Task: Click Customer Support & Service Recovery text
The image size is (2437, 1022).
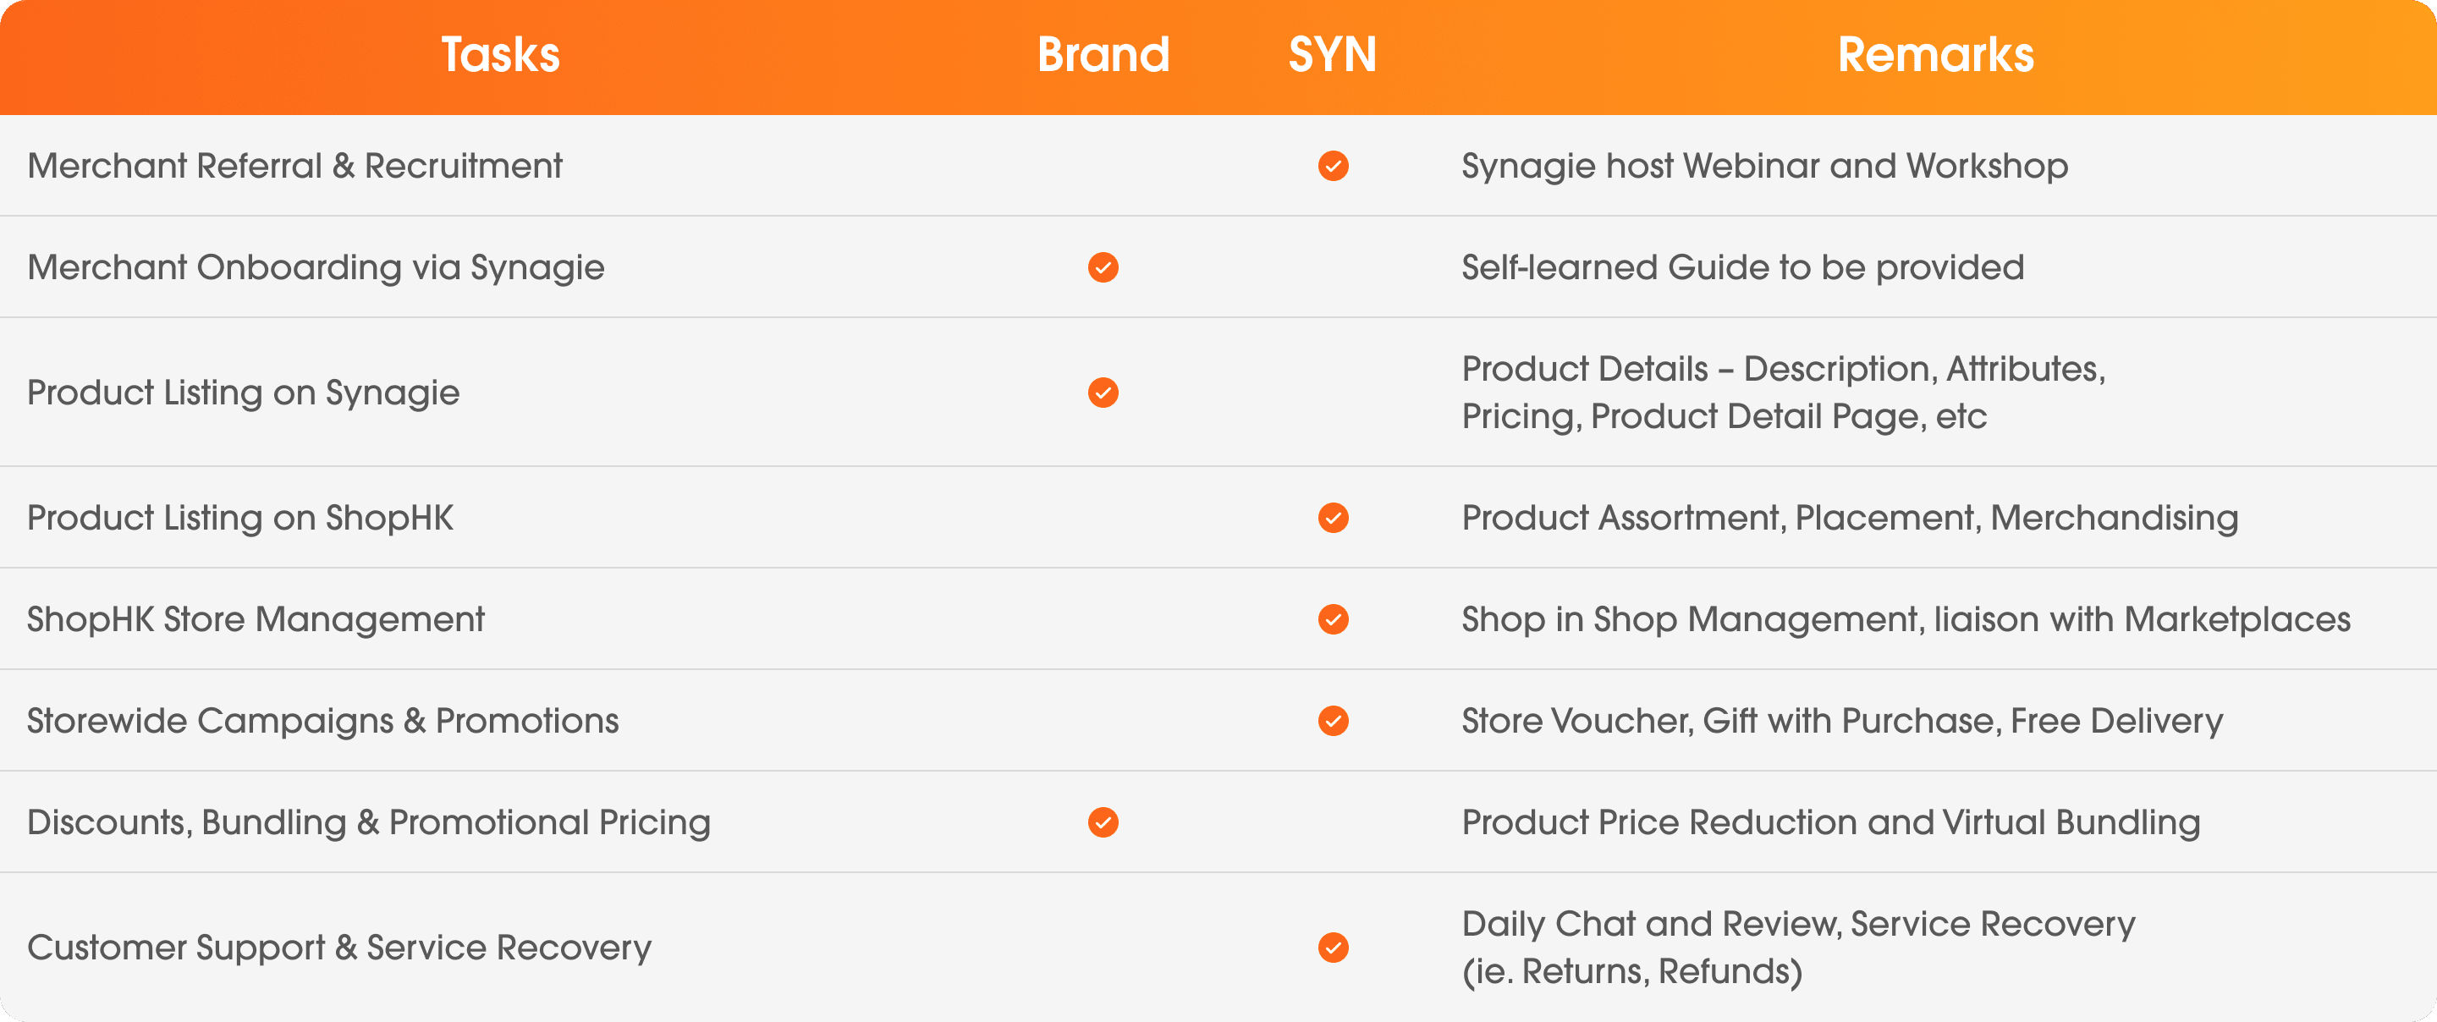Action: click(338, 948)
